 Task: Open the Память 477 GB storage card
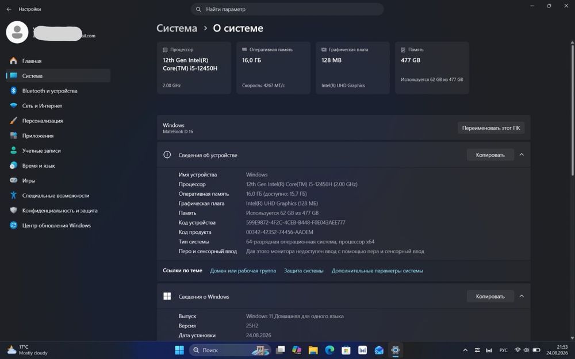(x=432, y=68)
